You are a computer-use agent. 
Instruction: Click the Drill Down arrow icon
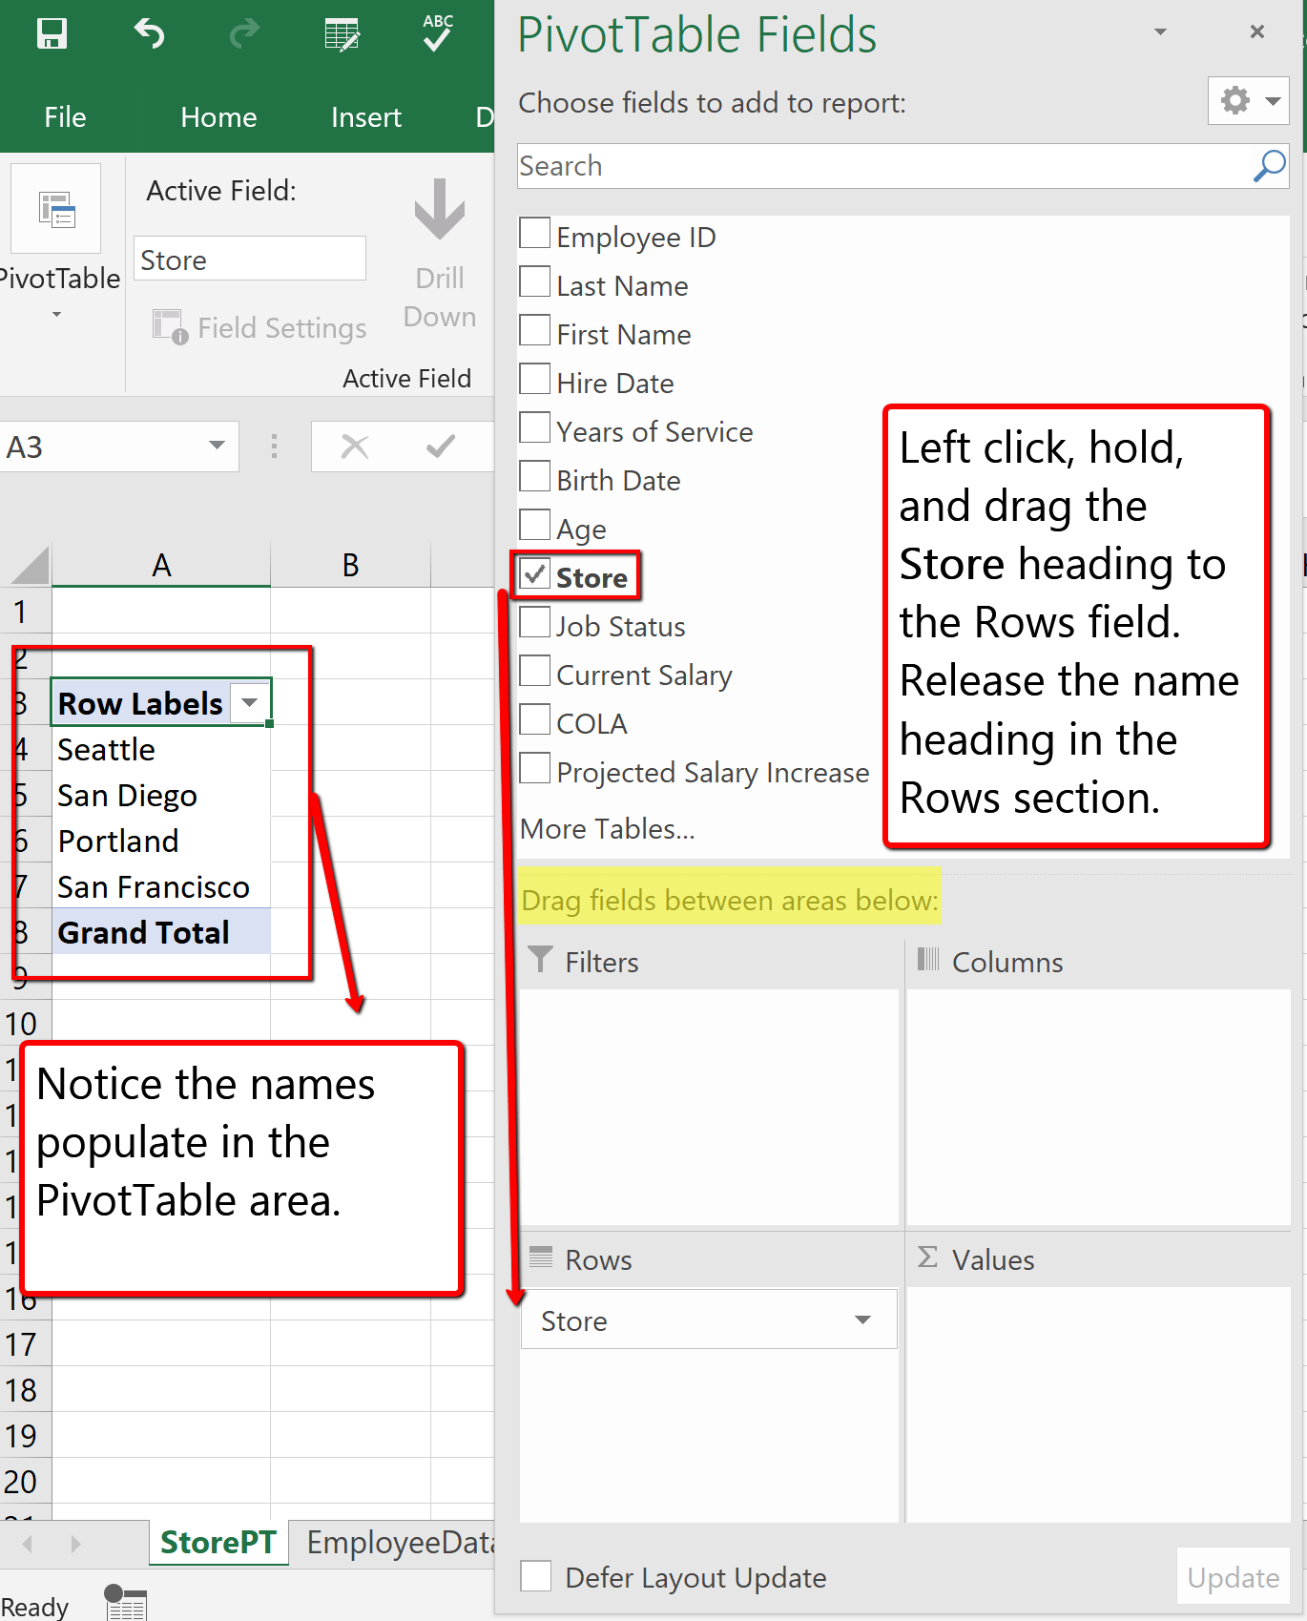point(440,209)
